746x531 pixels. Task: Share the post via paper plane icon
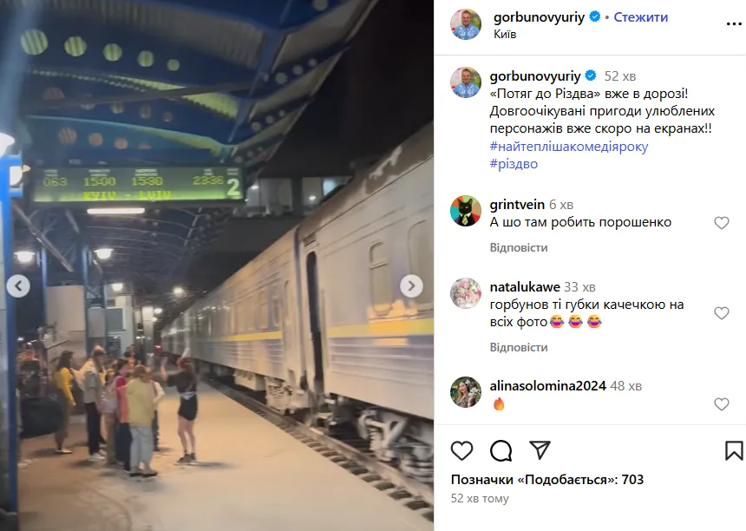[x=540, y=450]
